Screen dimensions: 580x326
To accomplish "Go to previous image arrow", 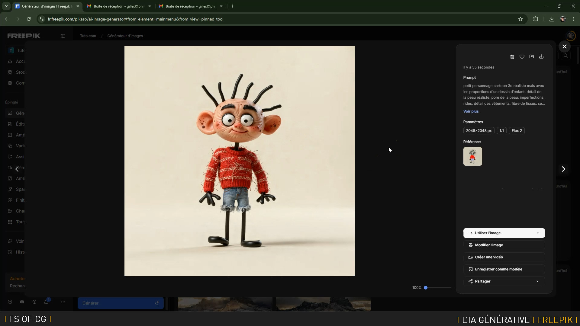I will pos(17,169).
